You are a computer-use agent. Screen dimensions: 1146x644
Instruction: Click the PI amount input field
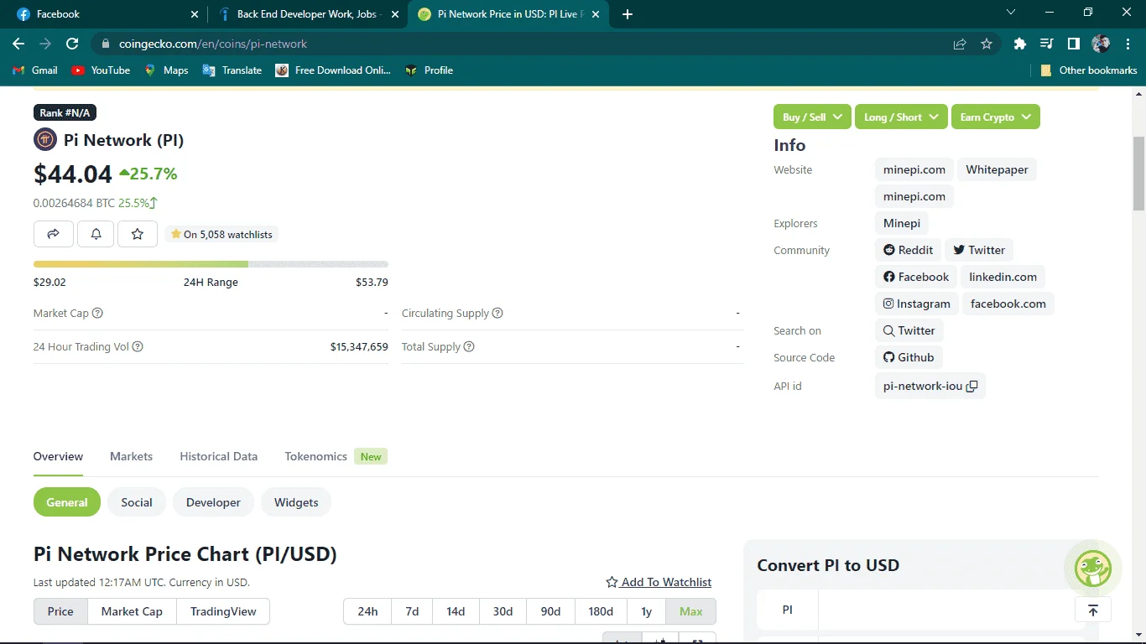(951, 610)
